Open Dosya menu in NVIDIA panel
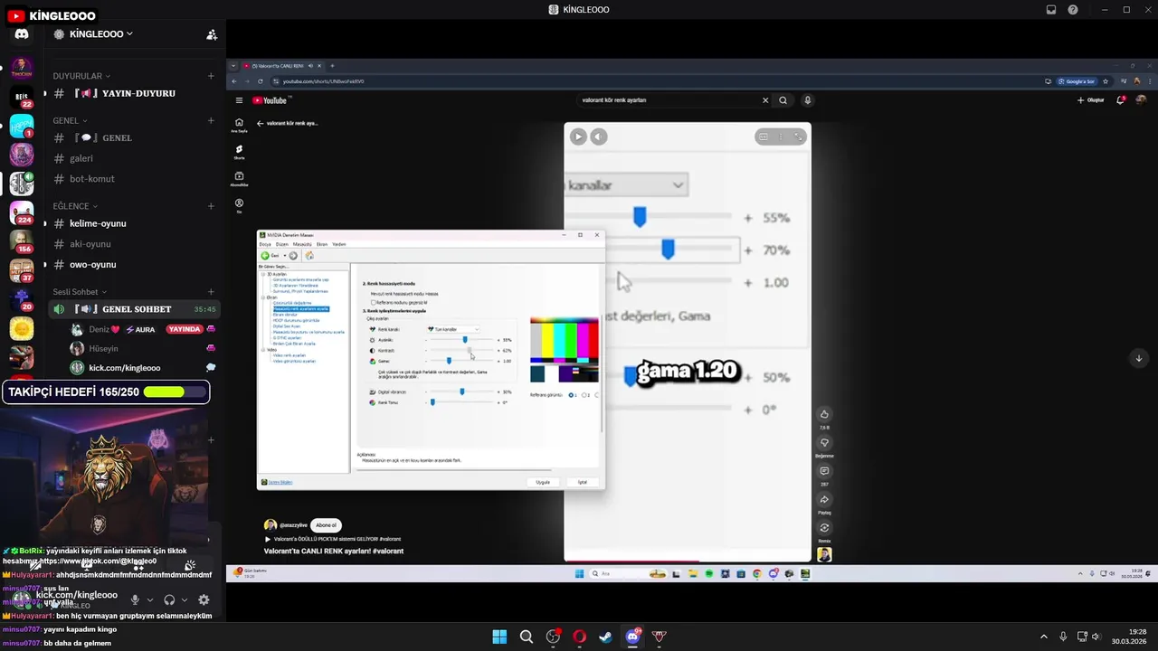The image size is (1158, 651). click(x=265, y=244)
